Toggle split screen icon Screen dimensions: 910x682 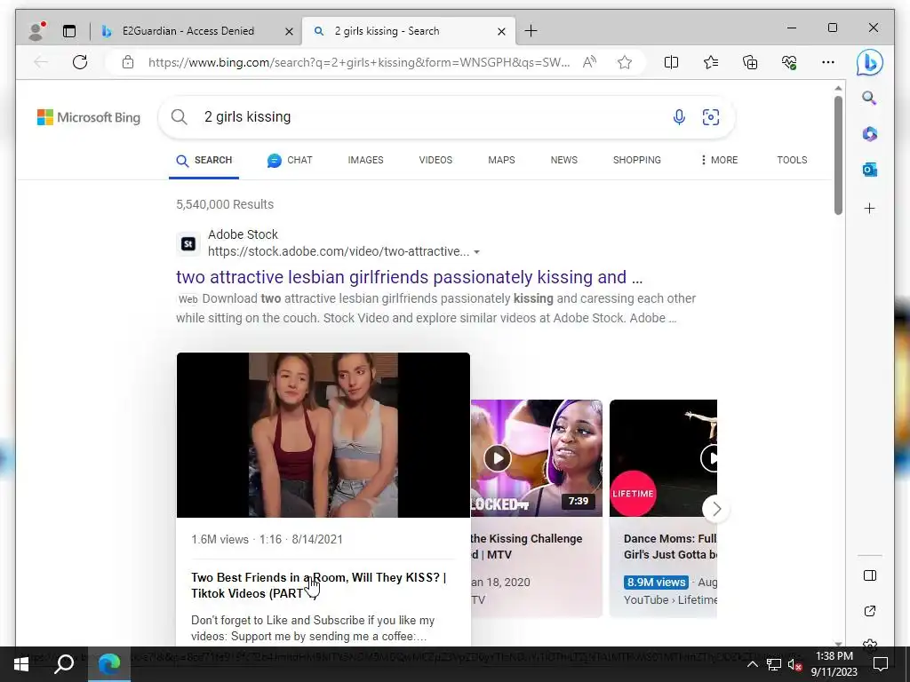click(671, 62)
